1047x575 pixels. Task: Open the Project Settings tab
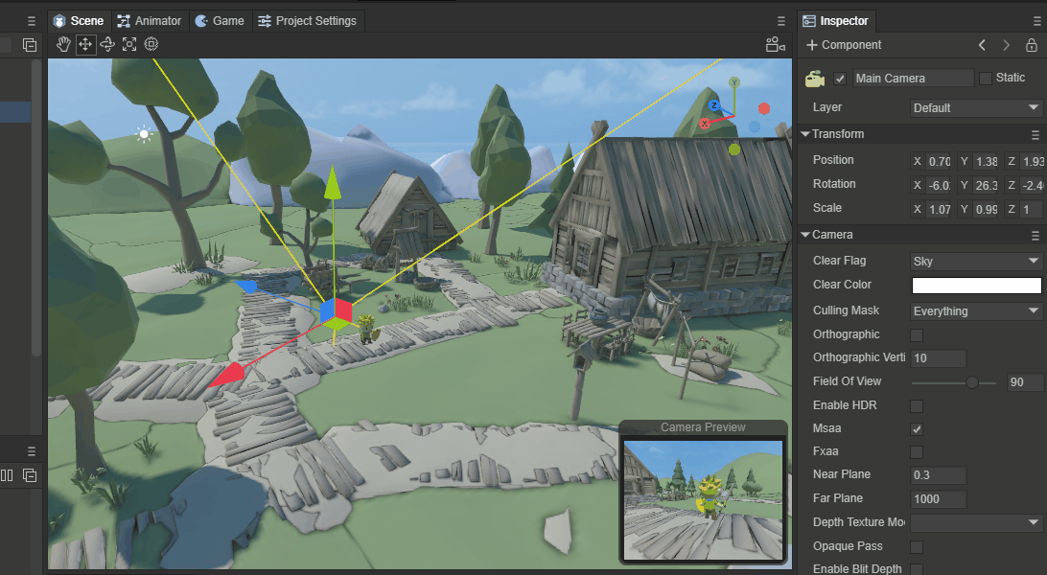pos(307,20)
